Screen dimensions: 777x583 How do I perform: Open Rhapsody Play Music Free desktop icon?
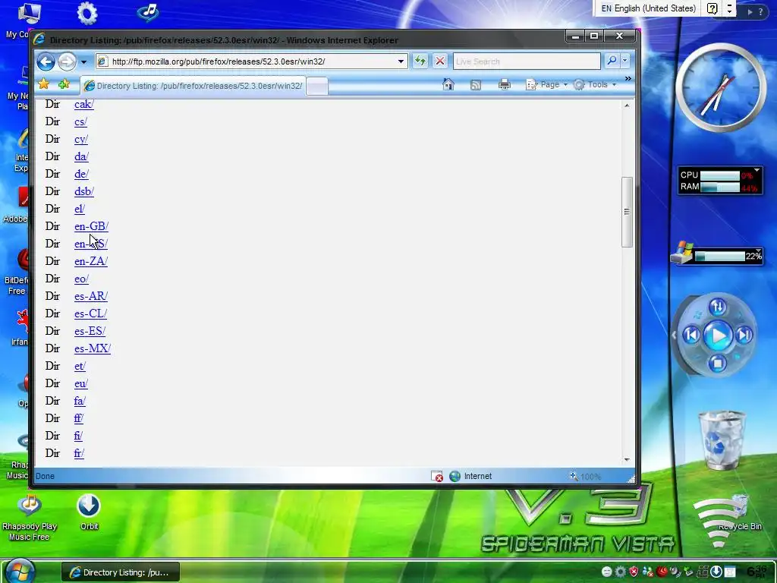30,517
